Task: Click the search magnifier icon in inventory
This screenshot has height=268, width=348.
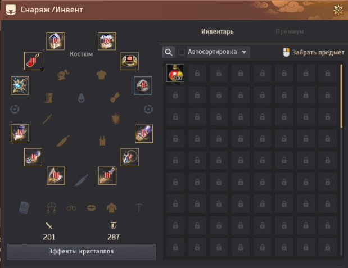Action: tap(169, 52)
